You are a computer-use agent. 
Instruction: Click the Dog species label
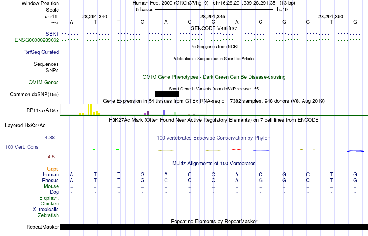coord(55,192)
